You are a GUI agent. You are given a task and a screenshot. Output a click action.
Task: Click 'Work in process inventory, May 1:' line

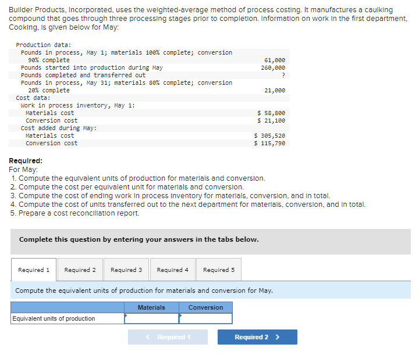pyautogui.click(x=78, y=105)
